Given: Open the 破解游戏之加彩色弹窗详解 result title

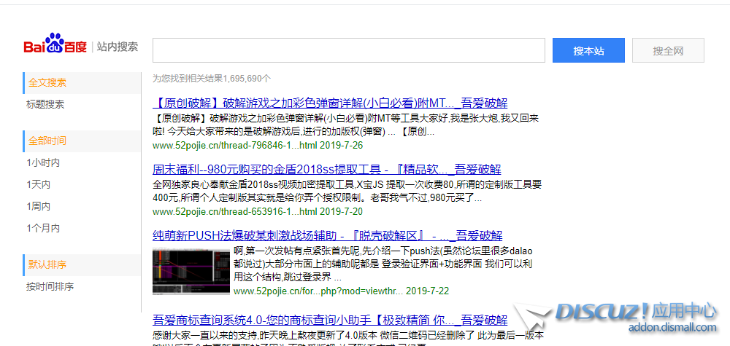Looking at the screenshot, I should (x=330, y=103).
